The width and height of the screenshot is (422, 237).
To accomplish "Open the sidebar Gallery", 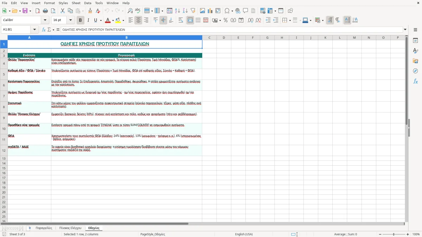I will click(x=415, y=61).
